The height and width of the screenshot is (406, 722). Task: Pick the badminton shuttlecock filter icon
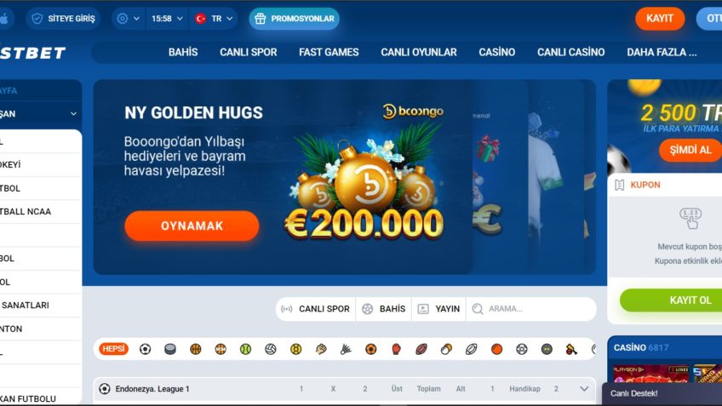click(346, 349)
